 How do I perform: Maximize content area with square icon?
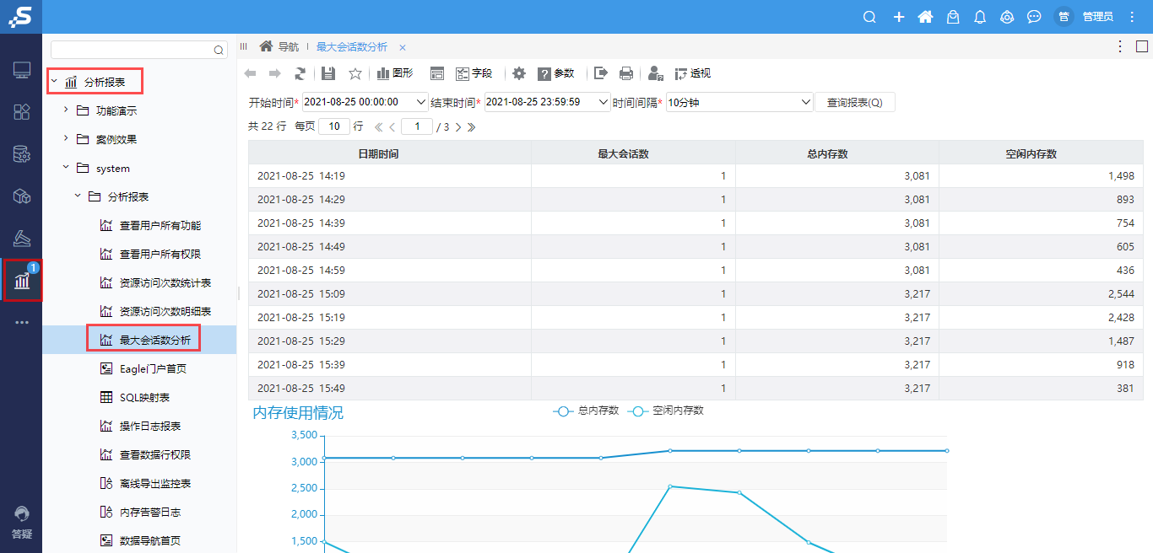click(x=1142, y=46)
